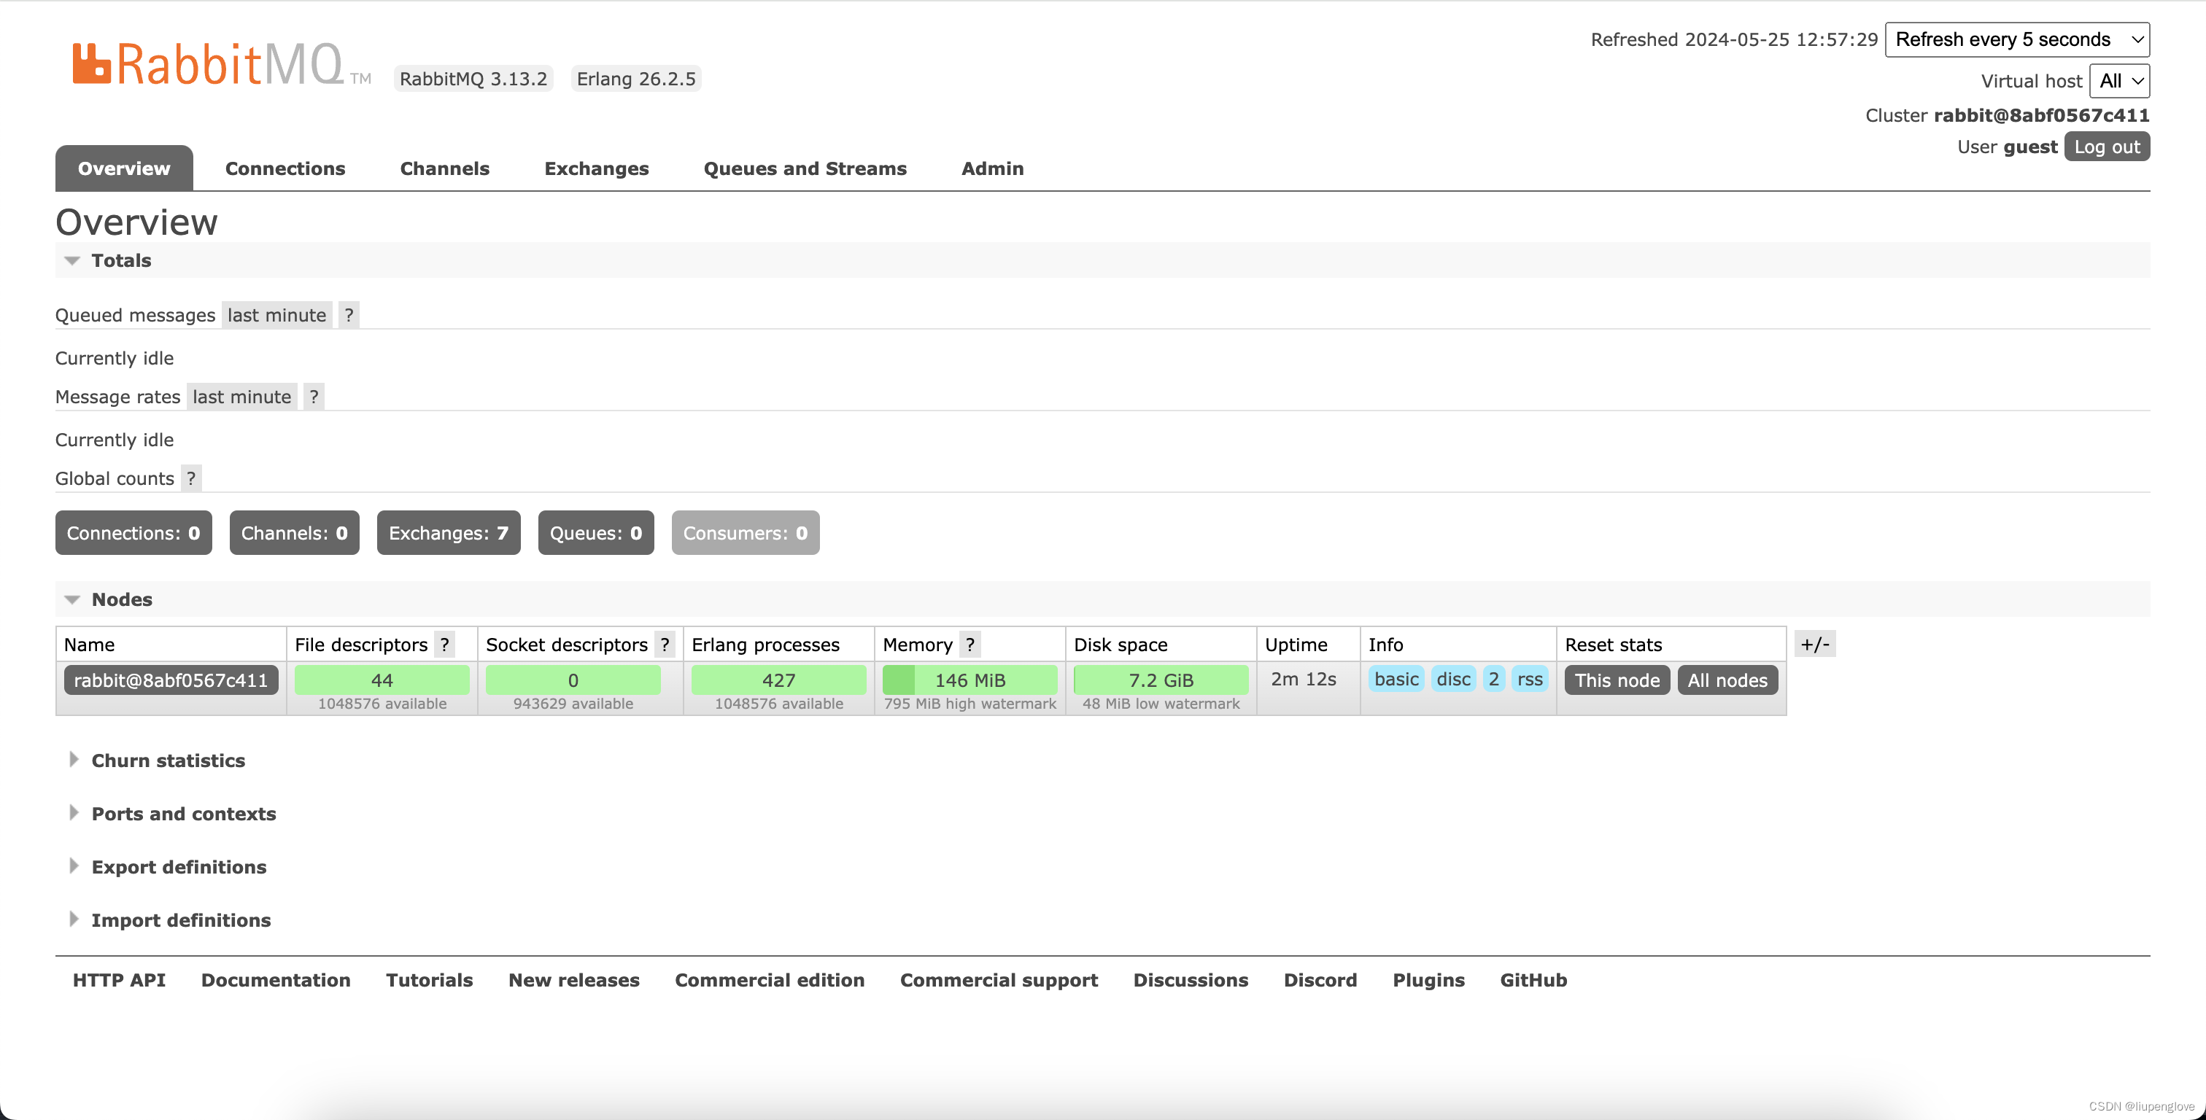2206x1120 pixels.
Task: Click help icon beside Message rates
Action: (314, 397)
